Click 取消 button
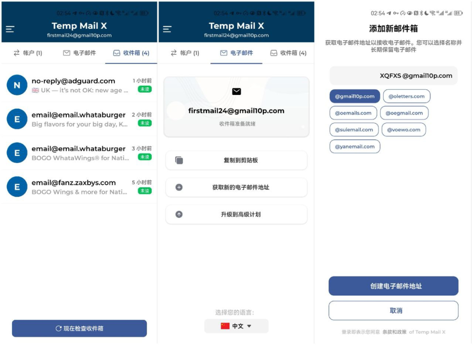The width and height of the screenshot is (473, 345). pyautogui.click(x=394, y=310)
